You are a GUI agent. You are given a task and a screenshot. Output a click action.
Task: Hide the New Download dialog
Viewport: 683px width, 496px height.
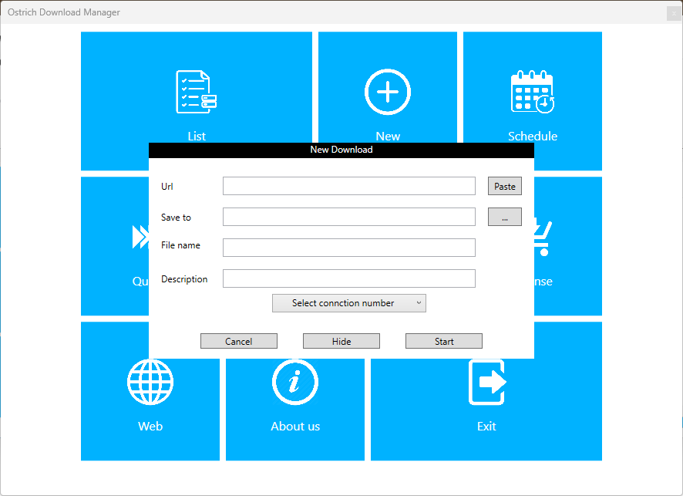pyautogui.click(x=341, y=340)
